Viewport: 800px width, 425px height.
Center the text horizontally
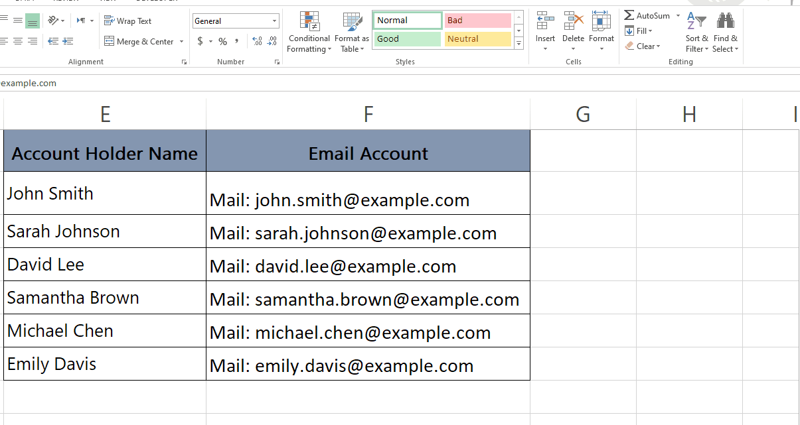[18, 41]
